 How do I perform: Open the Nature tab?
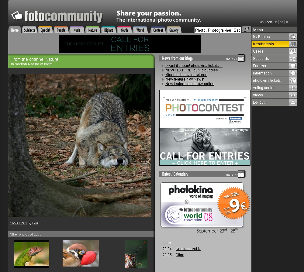pos(93,30)
